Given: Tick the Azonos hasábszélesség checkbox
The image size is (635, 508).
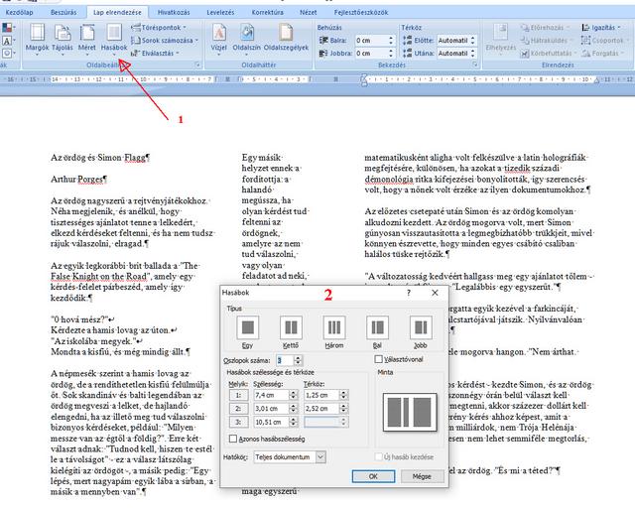Looking at the screenshot, I should [231, 438].
